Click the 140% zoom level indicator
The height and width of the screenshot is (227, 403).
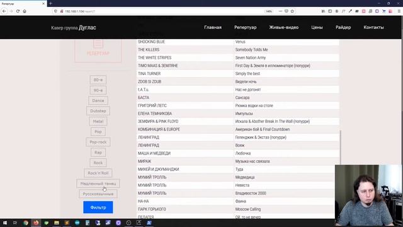269,11
